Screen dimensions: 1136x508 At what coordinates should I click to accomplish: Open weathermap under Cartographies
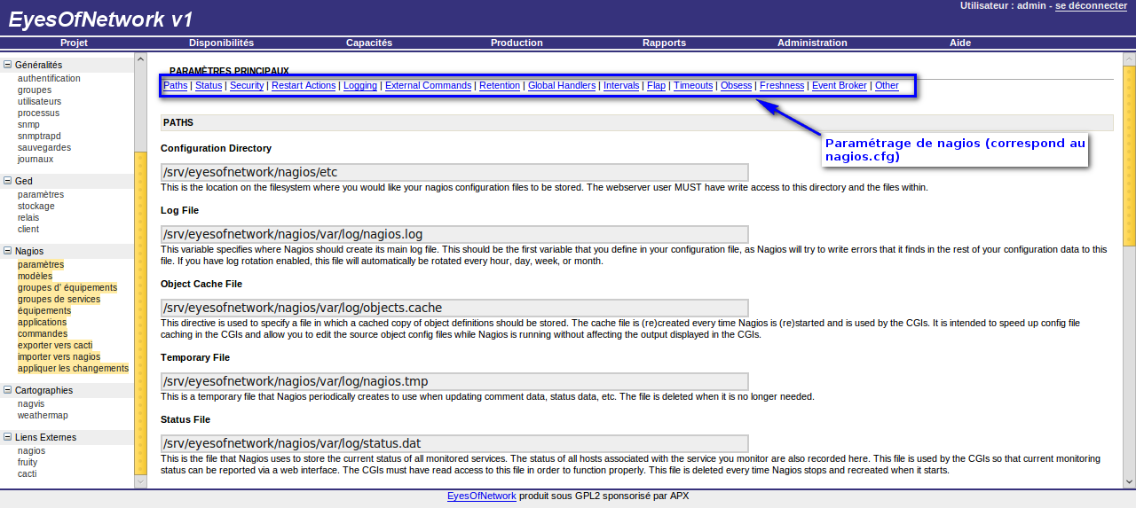[43, 415]
